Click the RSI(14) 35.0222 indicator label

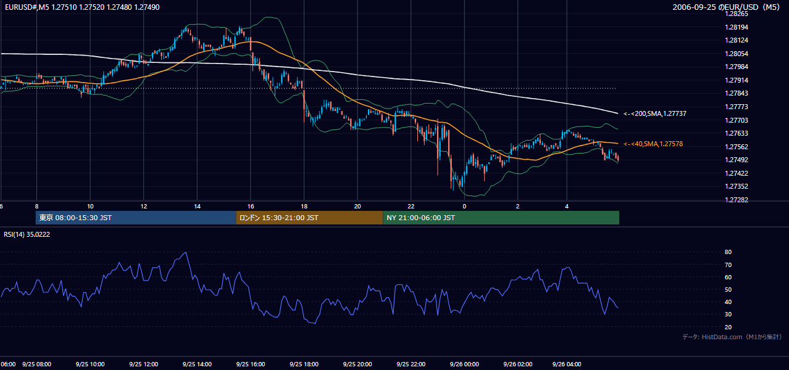click(27, 234)
